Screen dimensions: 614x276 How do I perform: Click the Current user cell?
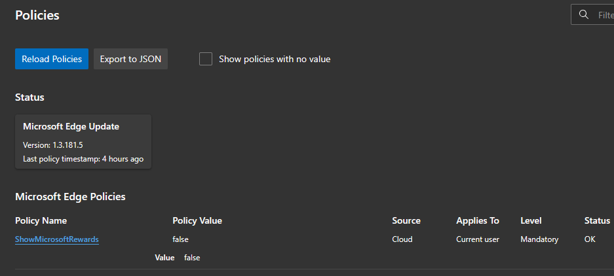478,239
